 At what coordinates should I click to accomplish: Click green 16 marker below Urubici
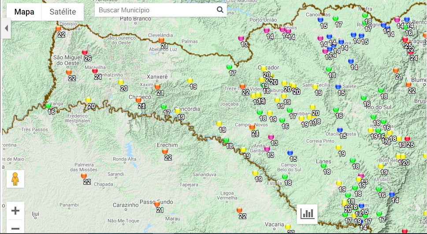pos(379,189)
